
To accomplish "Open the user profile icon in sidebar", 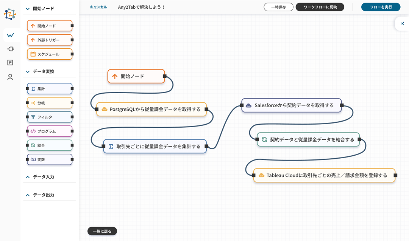I will (10, 77).
